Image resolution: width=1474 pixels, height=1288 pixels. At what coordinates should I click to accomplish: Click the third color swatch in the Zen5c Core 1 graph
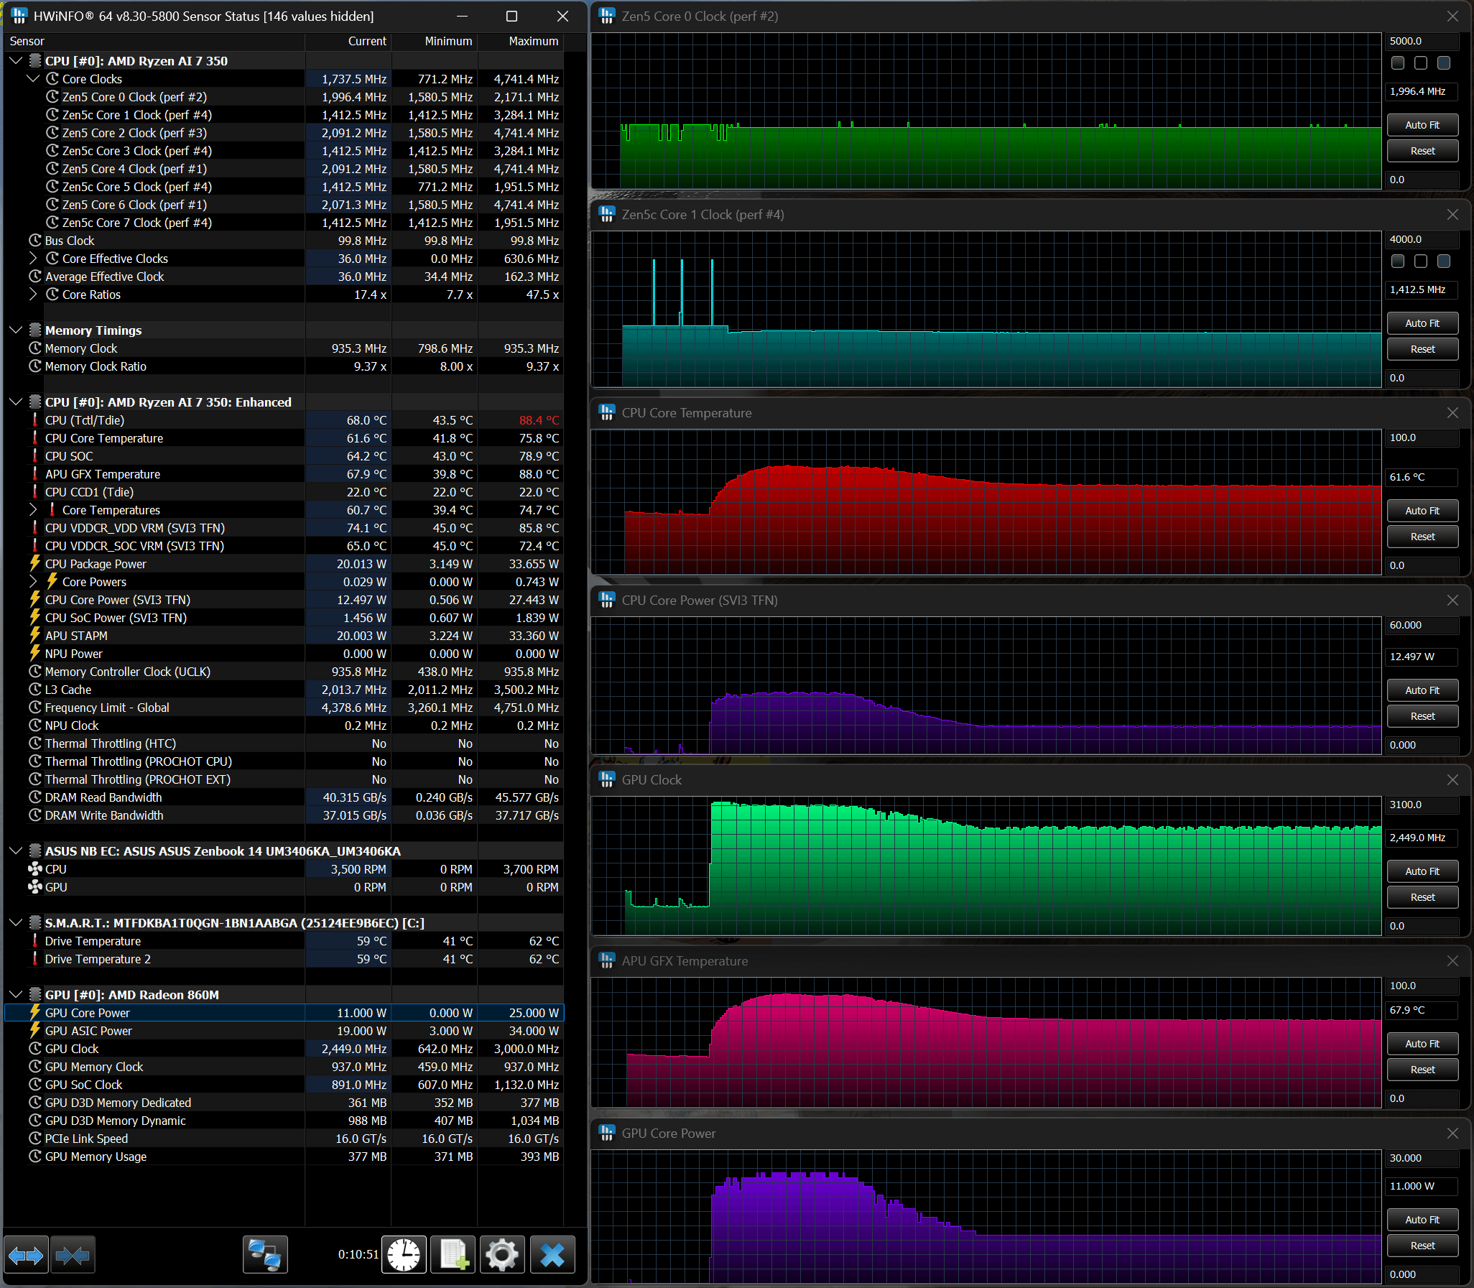pos(1444,261)
